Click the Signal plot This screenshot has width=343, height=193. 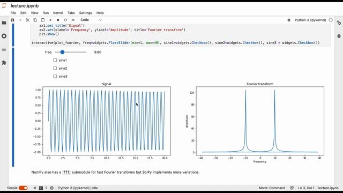[107, 121]
